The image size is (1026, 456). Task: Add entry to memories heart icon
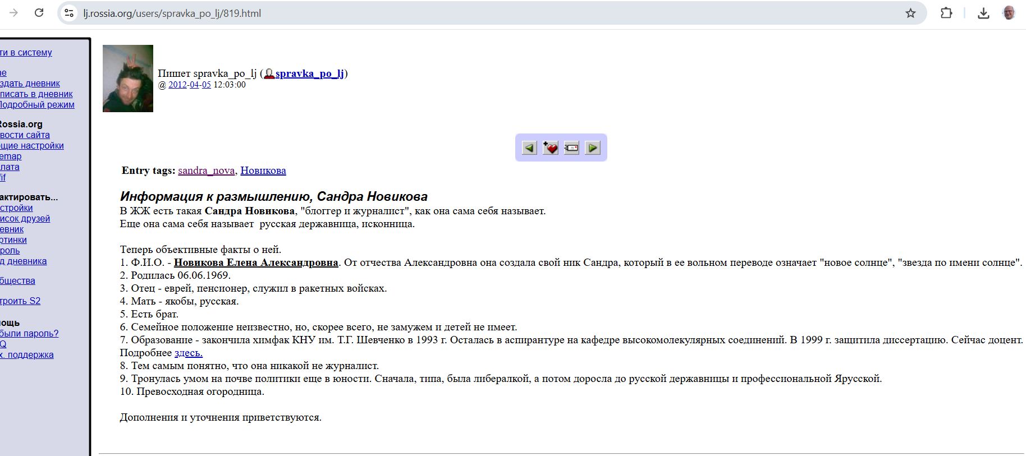pos(550,148)
